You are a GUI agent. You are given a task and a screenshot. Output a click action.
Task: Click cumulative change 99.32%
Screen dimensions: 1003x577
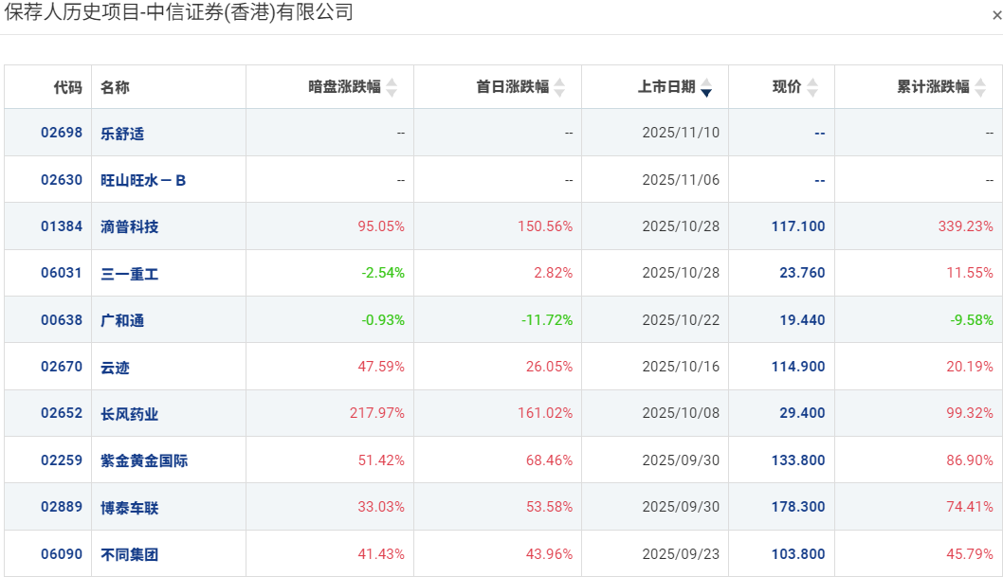click(x=970, y=413)
